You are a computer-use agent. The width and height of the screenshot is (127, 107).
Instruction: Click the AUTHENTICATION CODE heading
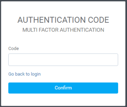[63, 20]
